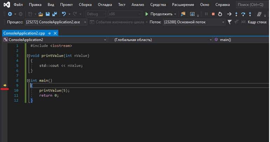Viewport: 270px width, 142px height.
Task: Open the Файл menu
Action: [x=18, y=5]
